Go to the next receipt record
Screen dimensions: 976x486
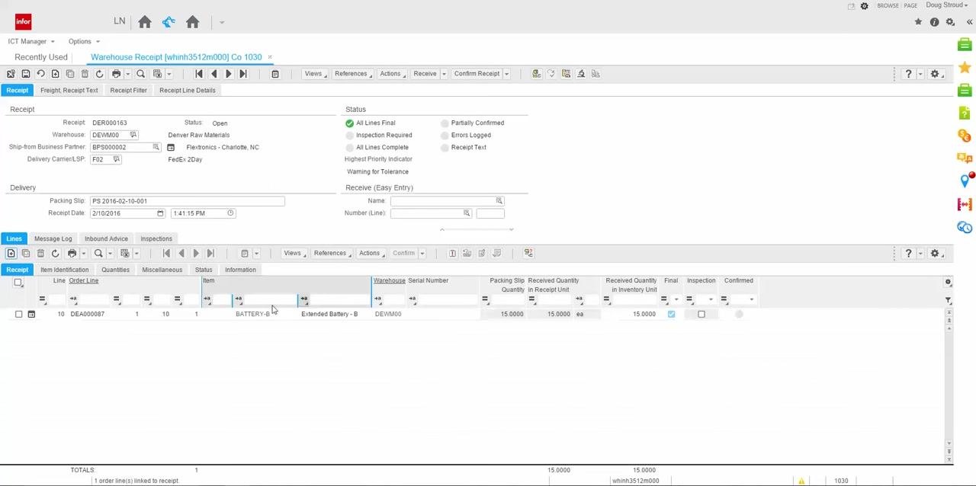pos(228,74)
